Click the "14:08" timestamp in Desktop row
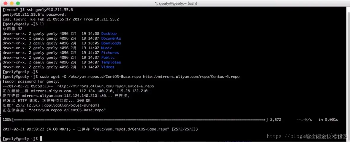The width and height of the screenshot is (350, 142). [94, 34]
